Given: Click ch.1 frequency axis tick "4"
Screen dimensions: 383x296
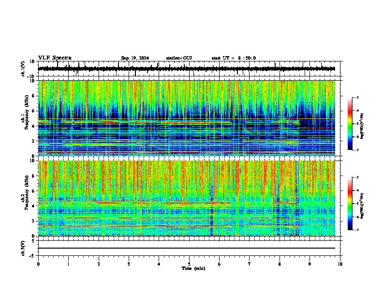Looking at the screenshot, I should point(33,126).
